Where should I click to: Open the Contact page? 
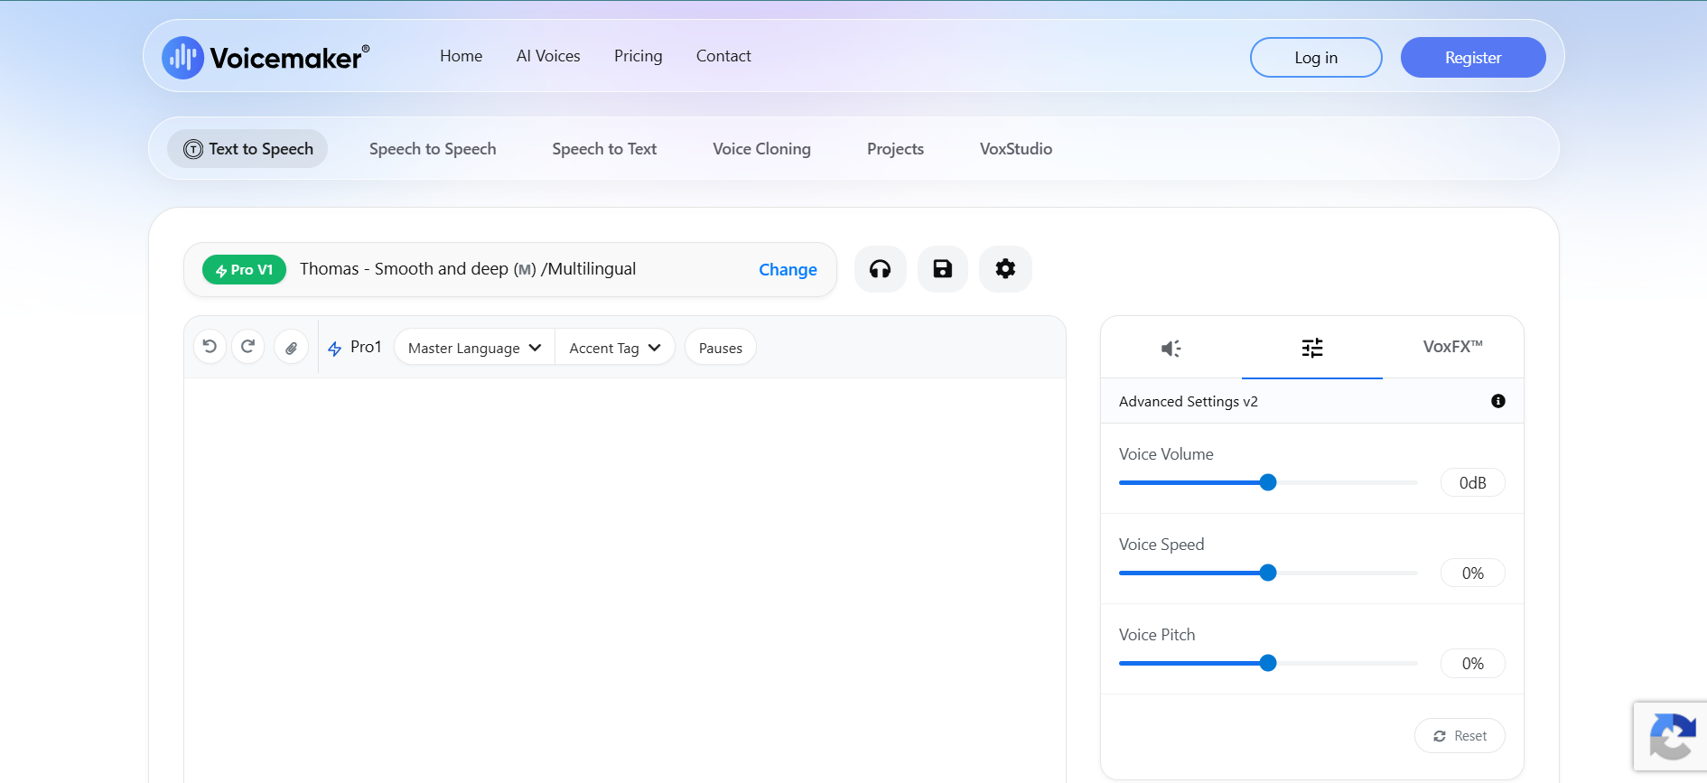pyautogui.click(x=723, y=56)
